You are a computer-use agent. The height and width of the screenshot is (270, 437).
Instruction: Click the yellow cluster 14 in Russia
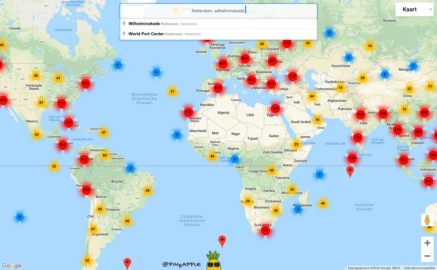(x=370, y=46)
